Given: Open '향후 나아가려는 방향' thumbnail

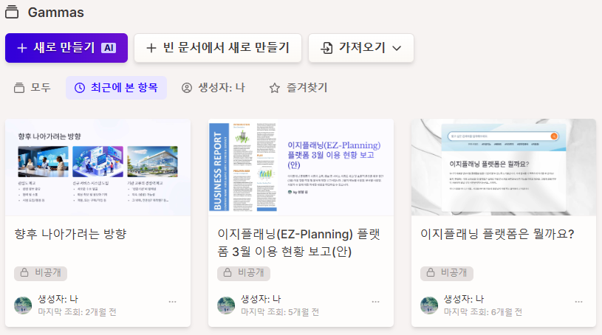Looking at the screenshot, I should [x=98, y=167].
